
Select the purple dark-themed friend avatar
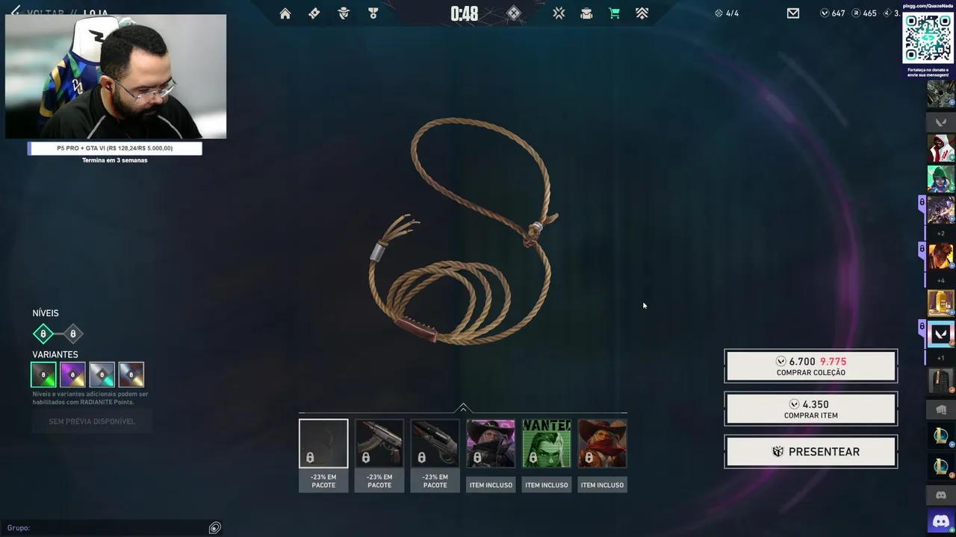tap(941, 210)
